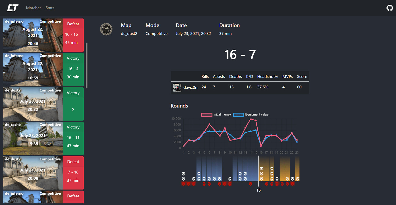Click the red death skull under round 14

pos(251,184)
